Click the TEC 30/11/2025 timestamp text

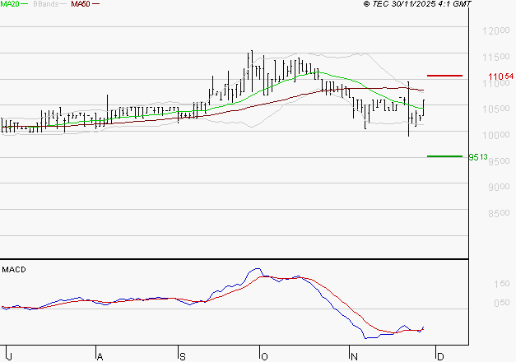(417, 4)
